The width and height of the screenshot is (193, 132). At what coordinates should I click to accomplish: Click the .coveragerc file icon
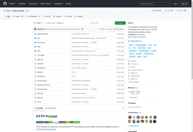(x=35, y=55)
